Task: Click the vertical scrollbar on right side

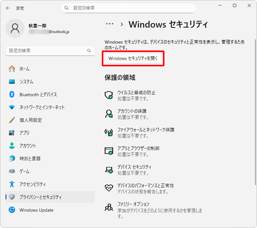Action: click(x=255, y=112)
